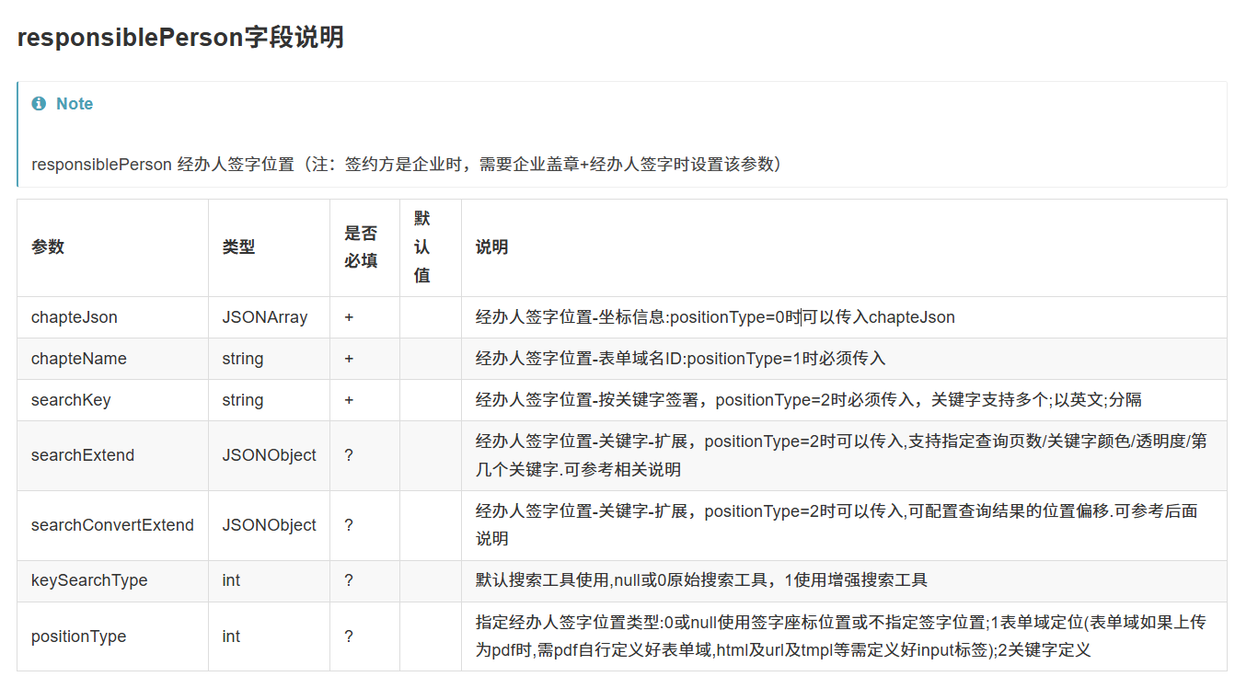This screenshot has width=1258, height=688.
Task: Select the searchConvertExtend parameter cell
Action: [112, 525]
